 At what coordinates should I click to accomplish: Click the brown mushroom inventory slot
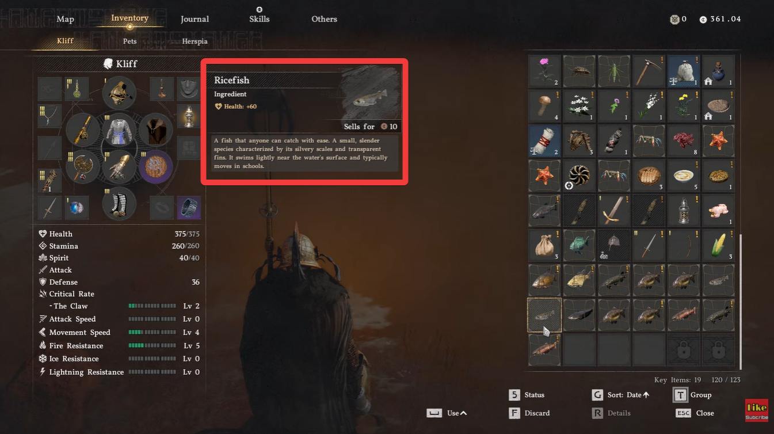point(544,106)
